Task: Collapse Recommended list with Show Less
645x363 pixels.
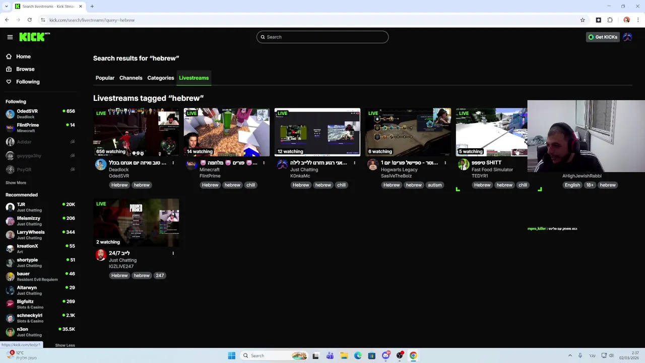Action: tap(65, 345)
